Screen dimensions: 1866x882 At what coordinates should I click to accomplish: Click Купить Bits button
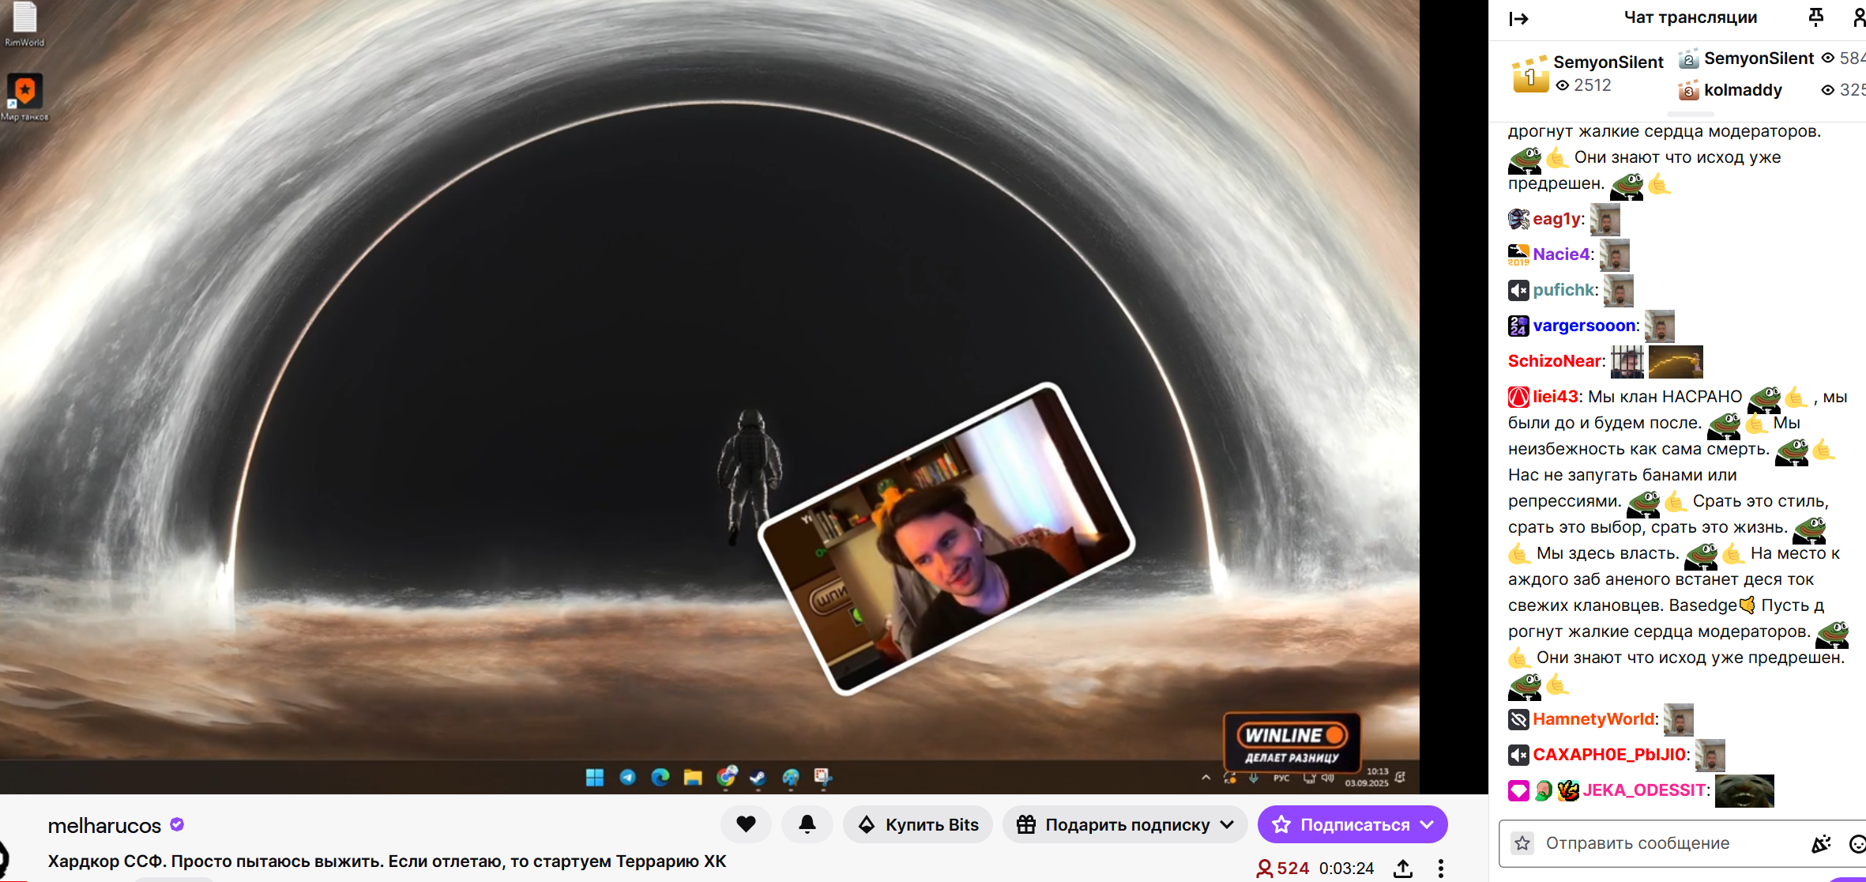[918, 824]
